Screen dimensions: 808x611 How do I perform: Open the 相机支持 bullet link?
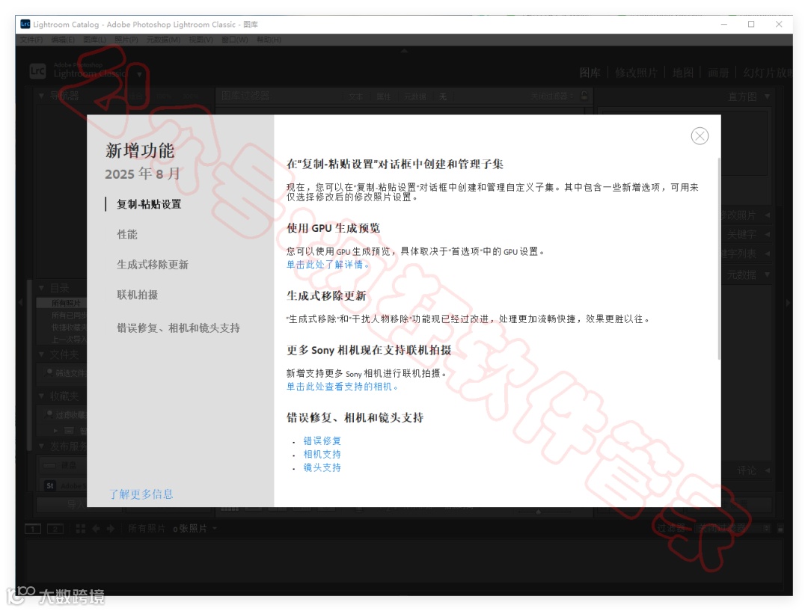(322, 454)
